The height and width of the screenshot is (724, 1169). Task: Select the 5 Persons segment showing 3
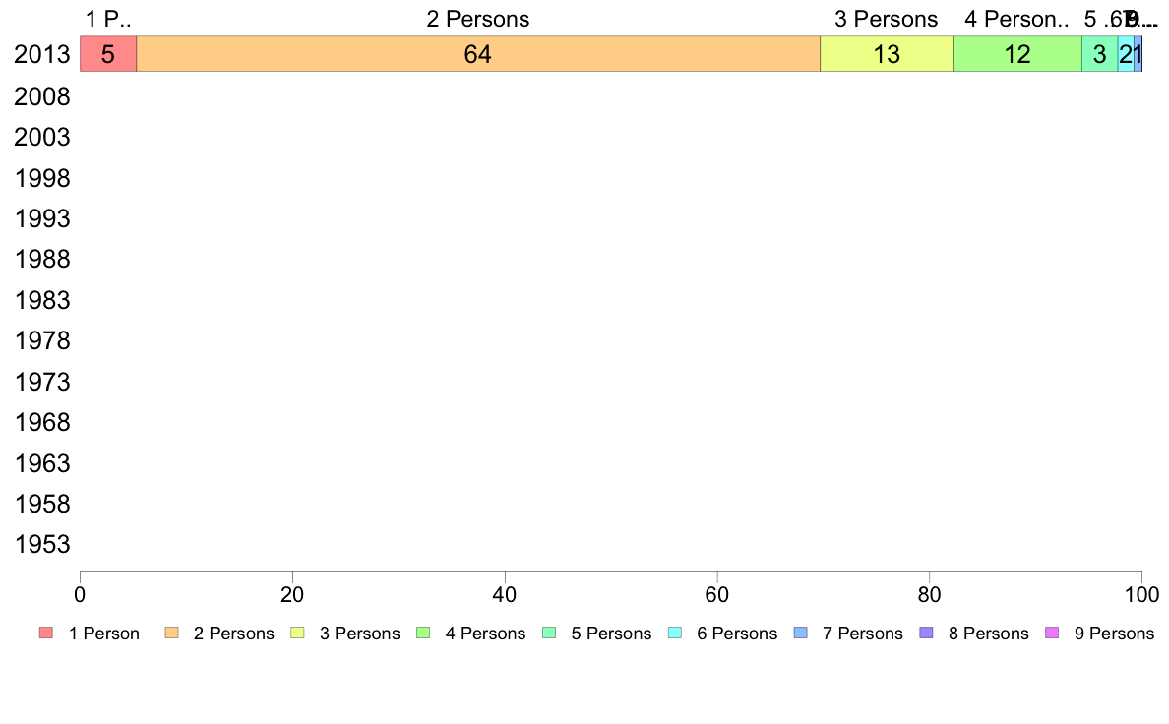pos(1100,54)
